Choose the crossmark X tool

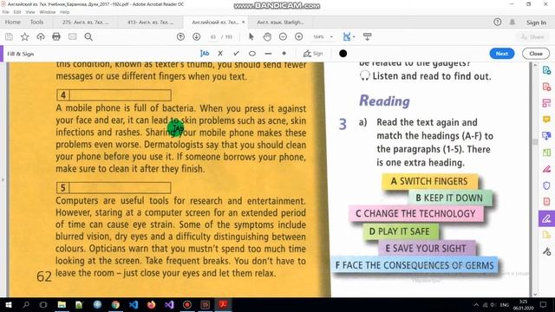[220, 54]
